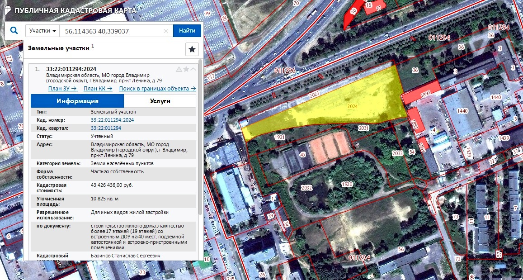Open cadastral quarter 33:22:011294 link
This screenshot has width=523, height=280.
click(x=106, y=128)
